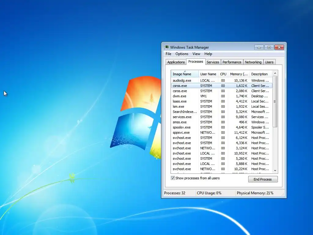Click the 11,412 K memory value

tap(241, 132)
